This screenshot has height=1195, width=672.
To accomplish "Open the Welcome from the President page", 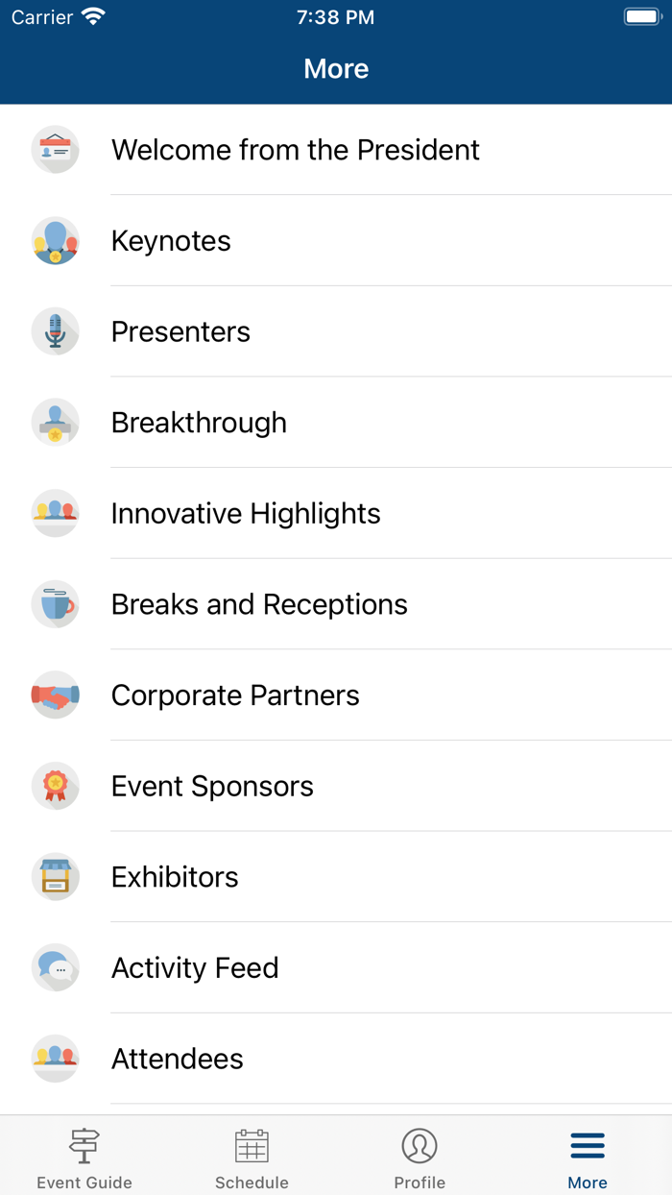I will (x=295, y=150).
